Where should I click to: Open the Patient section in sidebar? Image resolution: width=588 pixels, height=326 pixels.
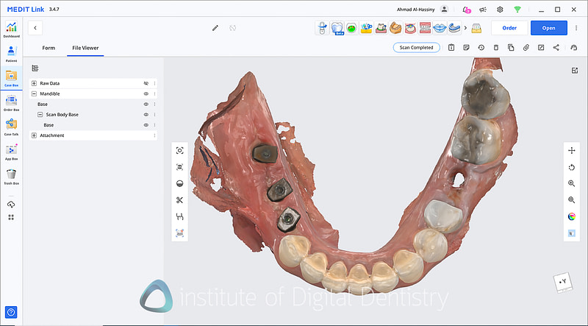pos(11,54)
